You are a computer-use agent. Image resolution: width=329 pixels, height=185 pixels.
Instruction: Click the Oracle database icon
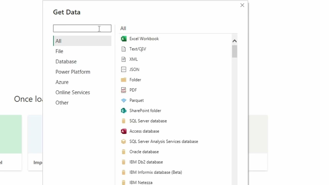(124, 152)
